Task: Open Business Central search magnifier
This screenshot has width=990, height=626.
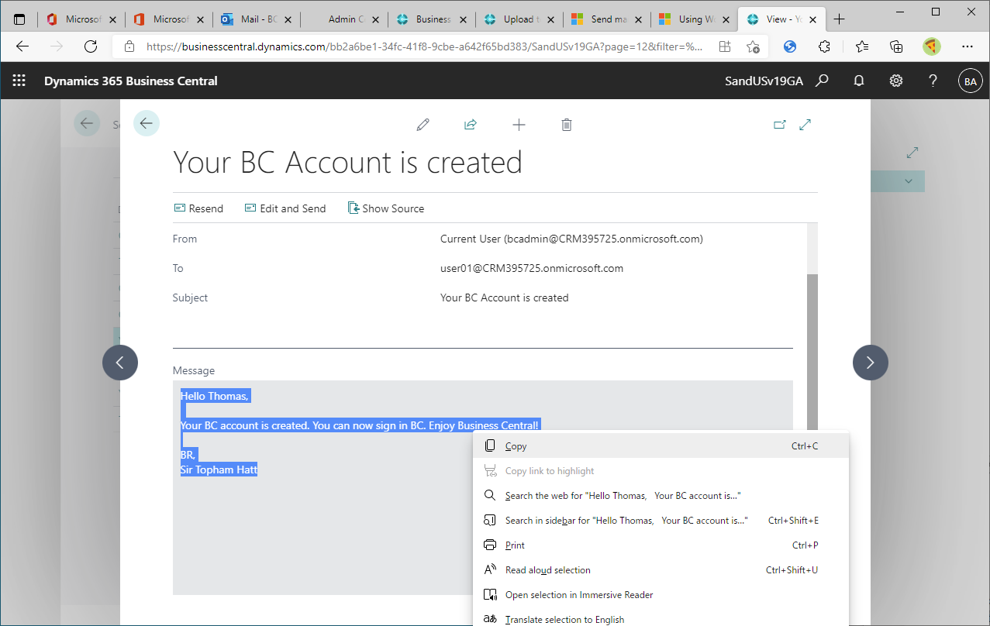Action: (823, 80)
